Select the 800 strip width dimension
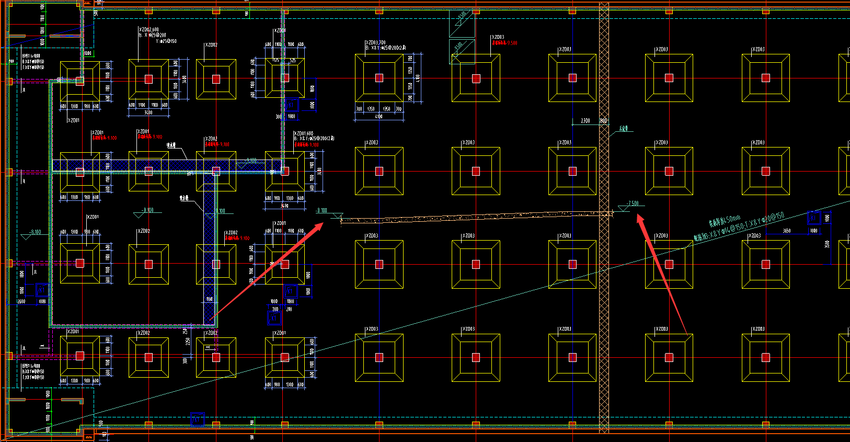The height and width of the screenshot is (442, 850). (603, 121)
